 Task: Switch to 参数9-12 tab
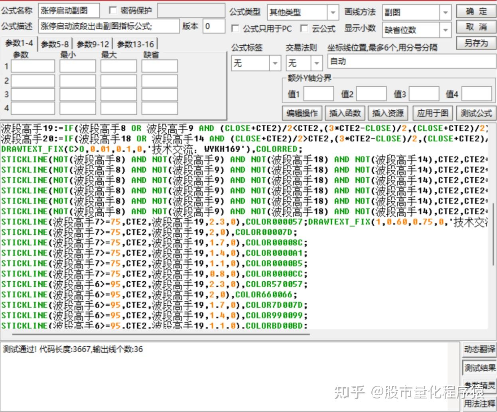(93, 44)
